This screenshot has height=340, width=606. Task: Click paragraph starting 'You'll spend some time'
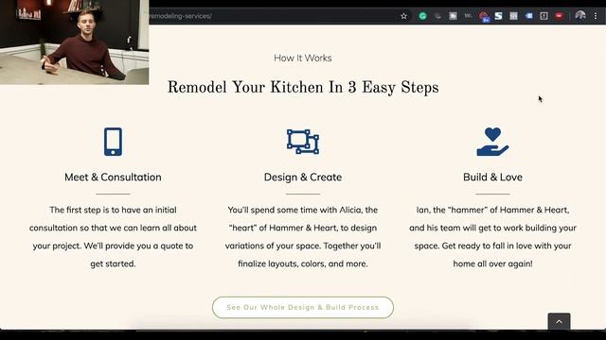coord(303,237)
